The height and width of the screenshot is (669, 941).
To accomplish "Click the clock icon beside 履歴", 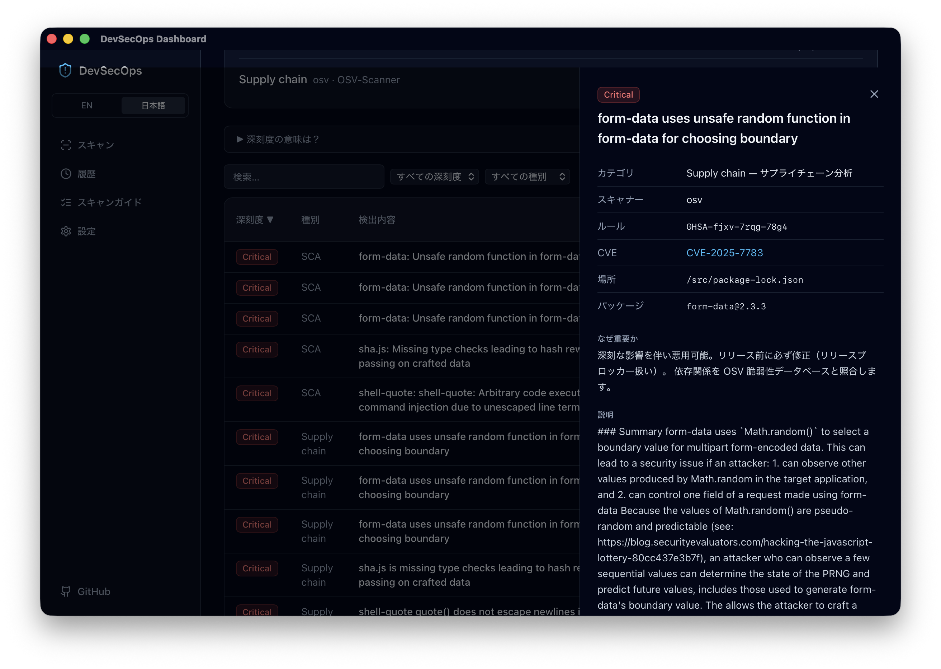I will pyautogui.click(x=66, y=174).
